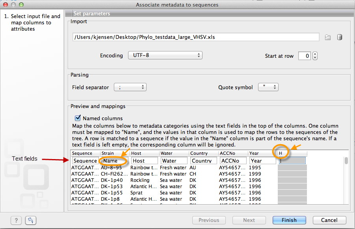Click the Strain column header
Viewport: 355px width, 229px height.
tap(115, 153)
